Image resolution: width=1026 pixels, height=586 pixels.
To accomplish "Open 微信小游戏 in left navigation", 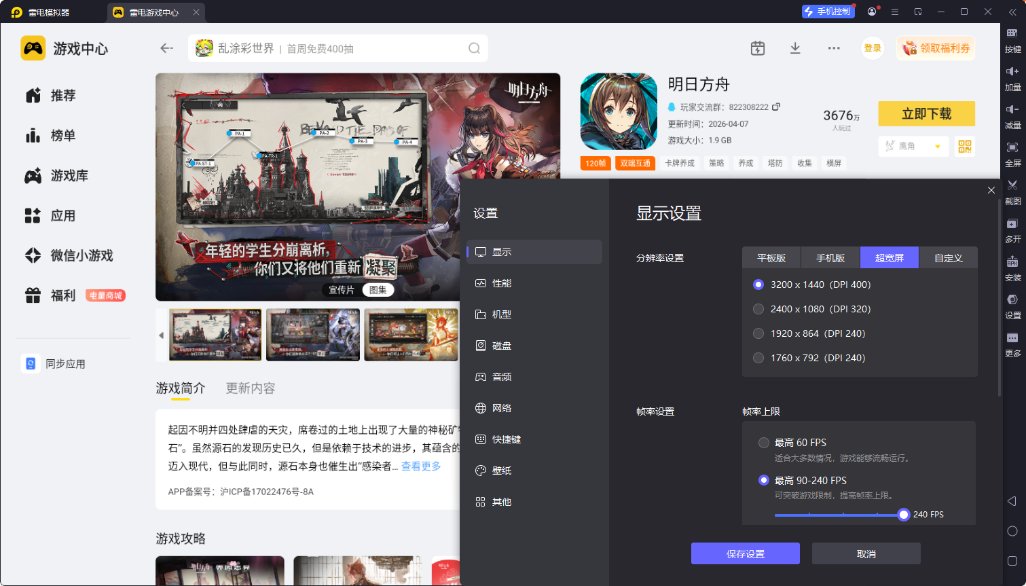I will coord(69,255).
